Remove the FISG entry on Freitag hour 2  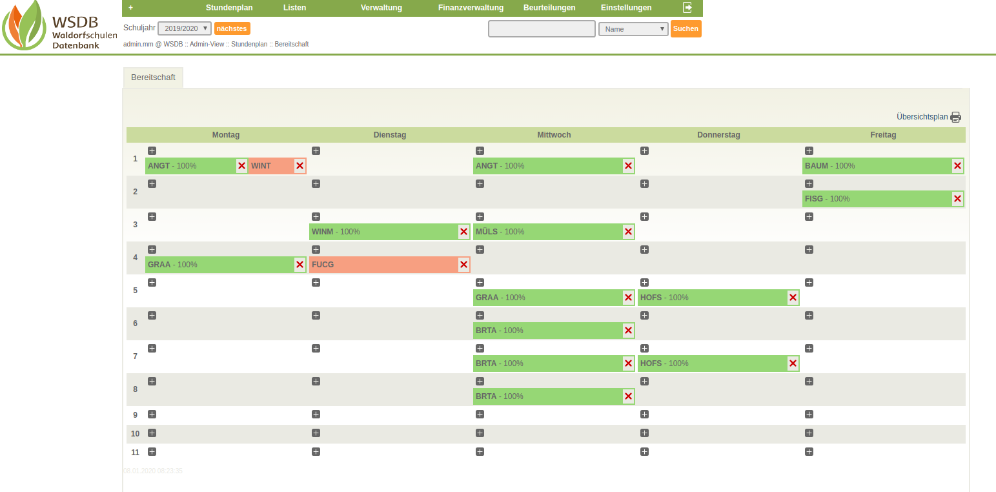[x=957, y=199]
